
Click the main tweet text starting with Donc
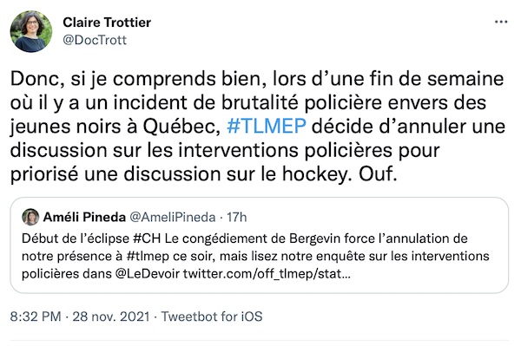click(x=258, y=127)
